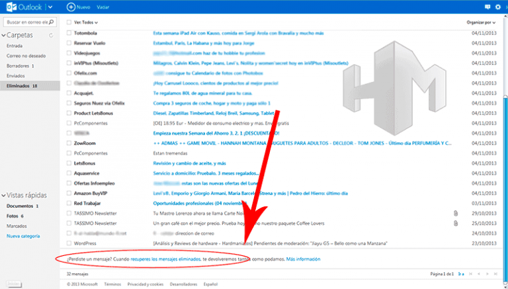This screenshot has height=289, width=508.
Task: Check the Acquajet message checkbox
Action: [69, 93]
